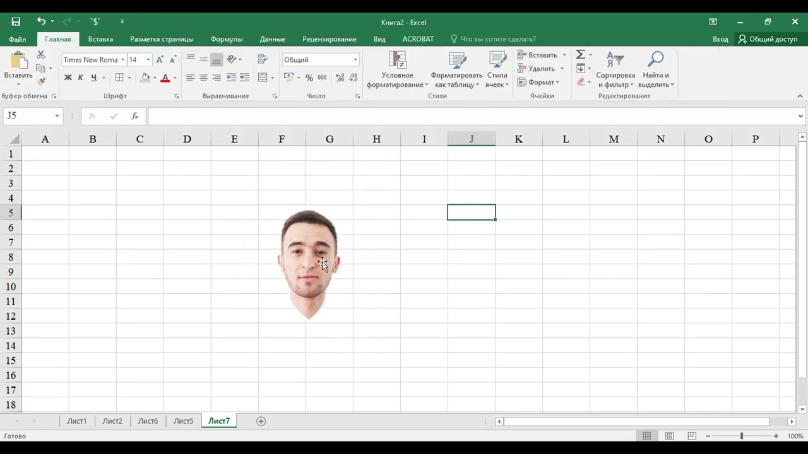The width and height of the screenshot is (808, 454).
Task: Open Условное форматирование button
Action: click(x=398, y=70)
